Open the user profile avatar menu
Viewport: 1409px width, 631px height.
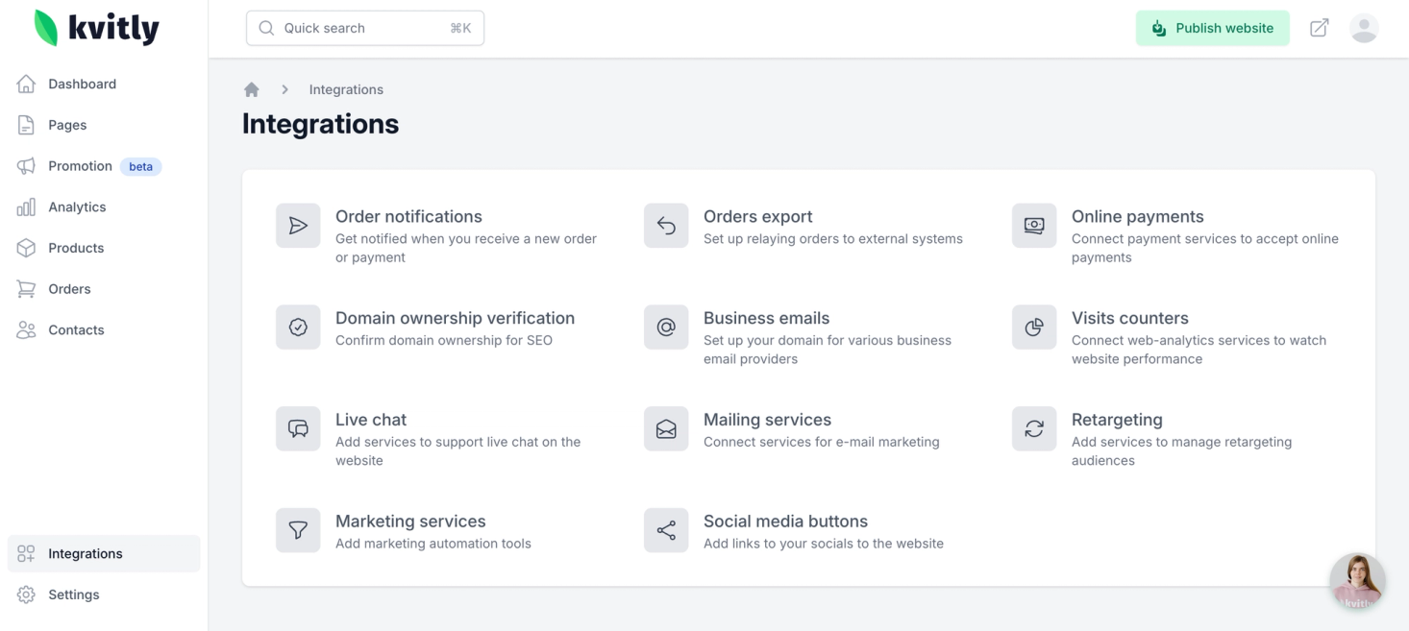(x=1364, y=28)
